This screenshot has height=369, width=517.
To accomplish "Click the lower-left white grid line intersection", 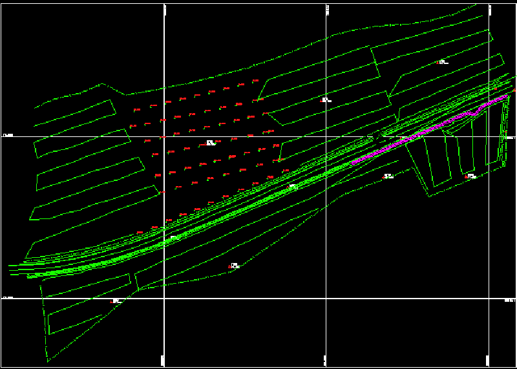I will tap(165, 299).
